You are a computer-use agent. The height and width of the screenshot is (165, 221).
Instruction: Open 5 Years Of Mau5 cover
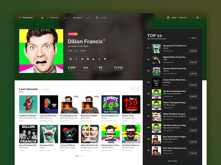point(70,134)
